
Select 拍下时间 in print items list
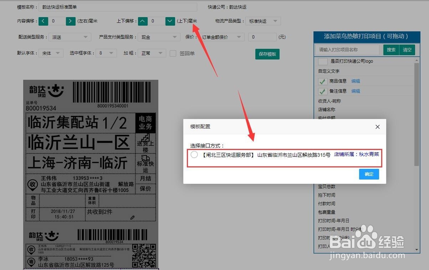point(326,195)
